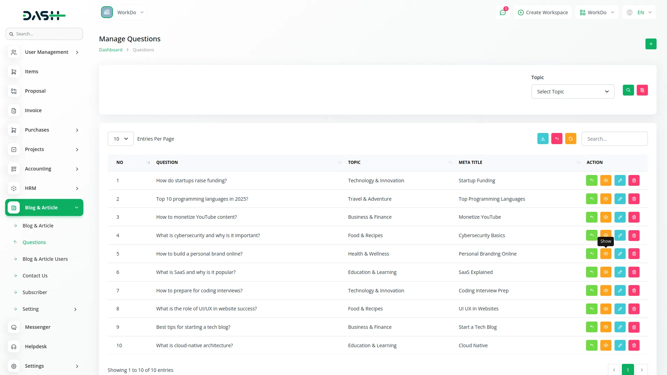Open Subscriber in sidebar submenu
Image resolution: width=667 pixels, height=375 pixels.
(x=35, y=292)
